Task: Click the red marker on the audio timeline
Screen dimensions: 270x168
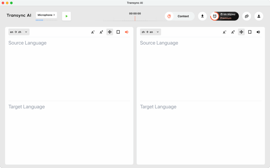Action: [x=135, y=18]
